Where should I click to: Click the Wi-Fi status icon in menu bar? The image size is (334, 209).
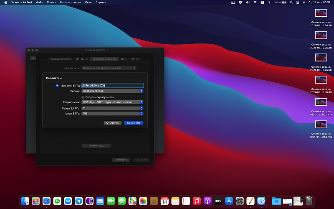click(255, 3)
